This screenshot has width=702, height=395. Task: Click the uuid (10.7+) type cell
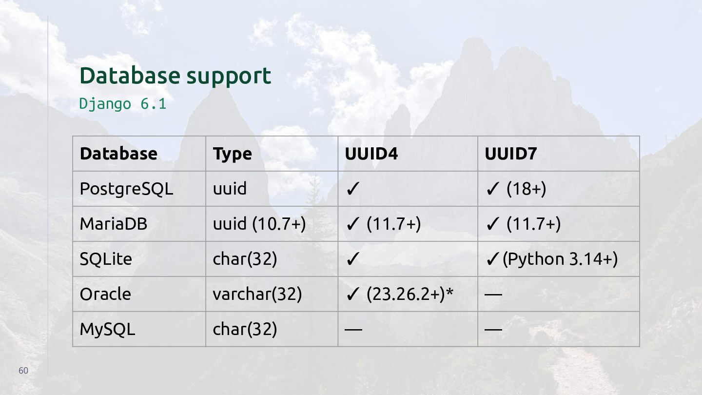(x=259, y=224)
